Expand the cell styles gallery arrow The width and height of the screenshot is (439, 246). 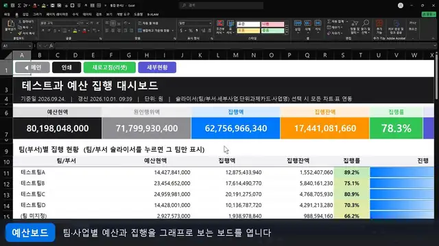point(287,32)
